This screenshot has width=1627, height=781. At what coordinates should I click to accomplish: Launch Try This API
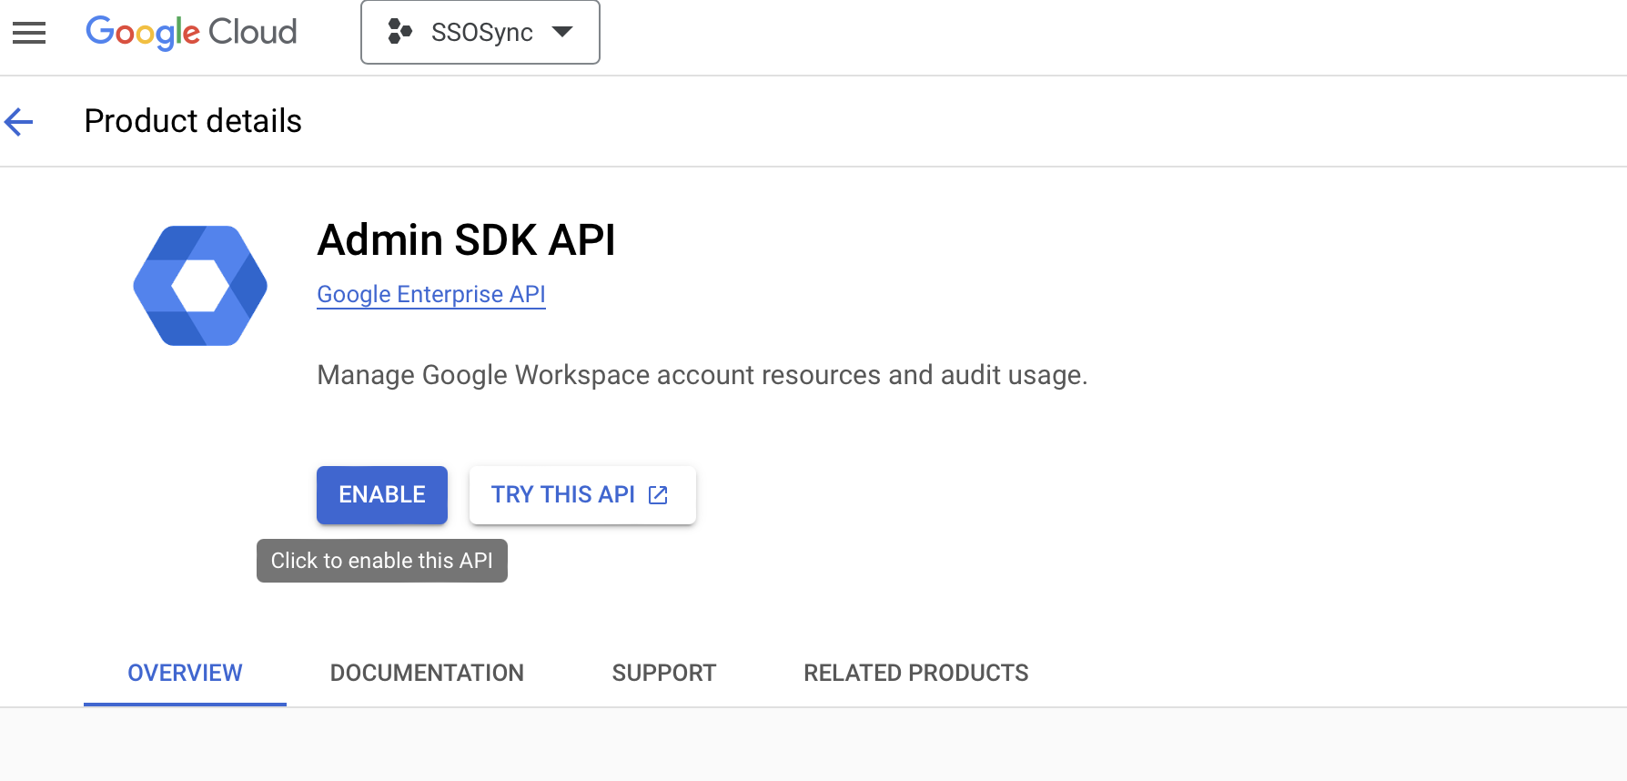click(x=563, y=495)
